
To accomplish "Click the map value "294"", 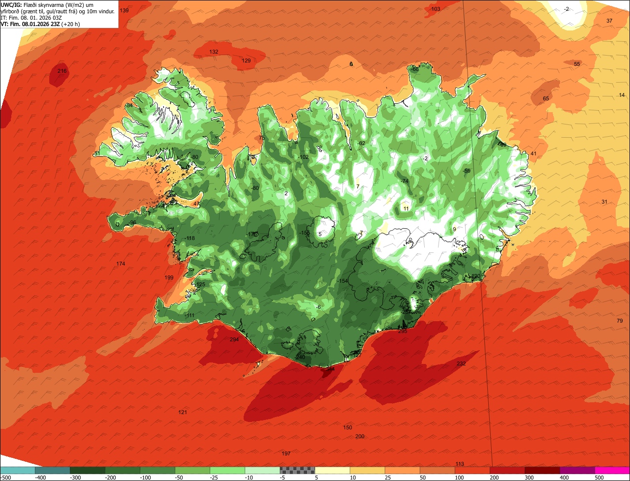I will [234, 339].
